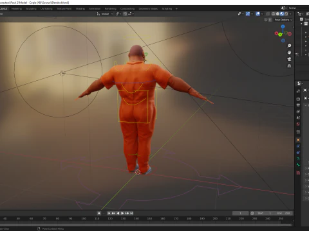Switch perspective/orthographic grid icon
The width and height of the screenshot is (309, 231).
[289, 65]
